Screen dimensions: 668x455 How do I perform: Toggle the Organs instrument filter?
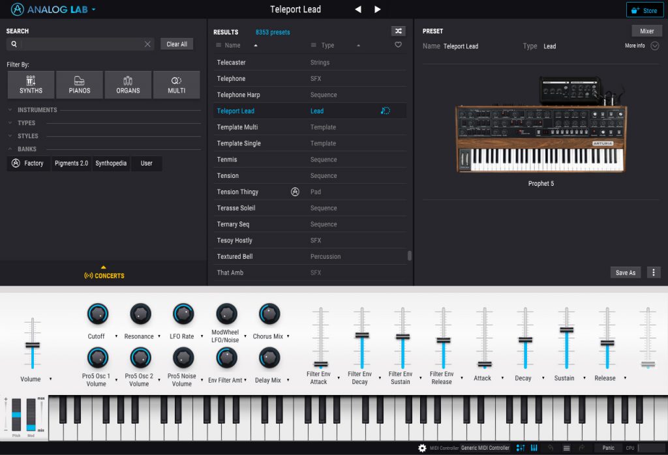128,84
